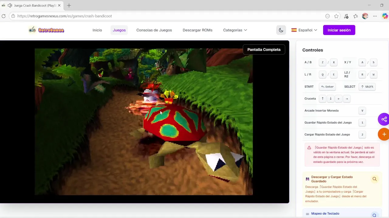Click the Cruceta right arrow key
Screen dimensions: 389x218
(x=346, y=99)
